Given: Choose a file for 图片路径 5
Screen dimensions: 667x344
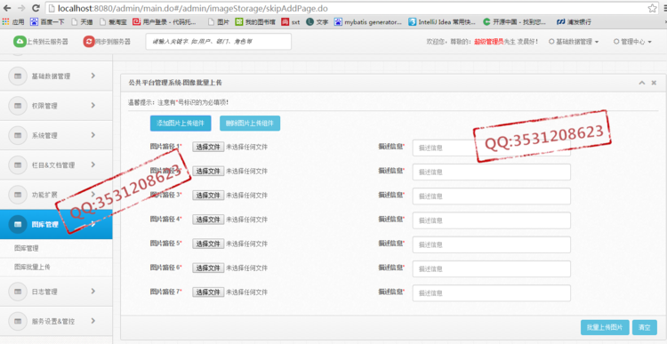Looking at the screenshot, I should (208, 244).
